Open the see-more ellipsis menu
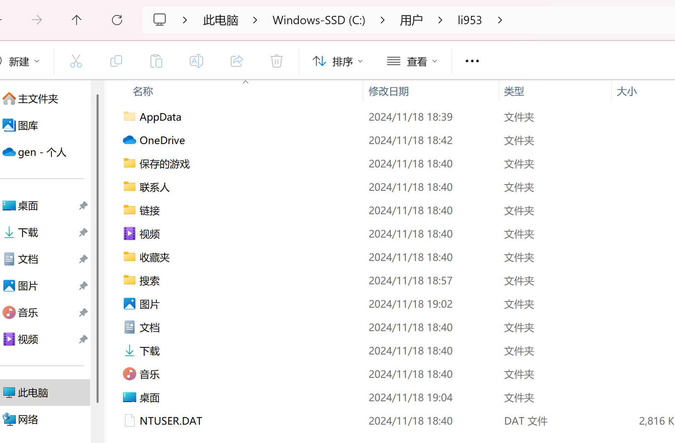675x443 pixels. click(472, 61)
